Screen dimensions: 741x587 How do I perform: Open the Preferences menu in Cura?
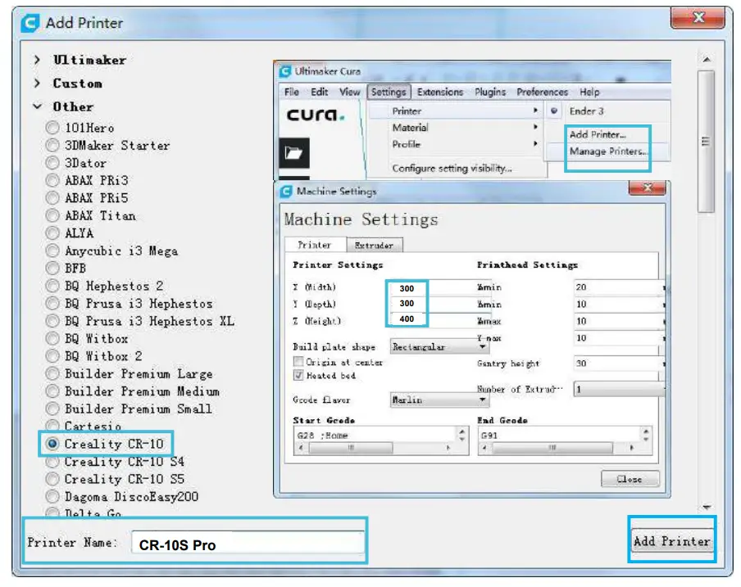[x=542, y=92]
